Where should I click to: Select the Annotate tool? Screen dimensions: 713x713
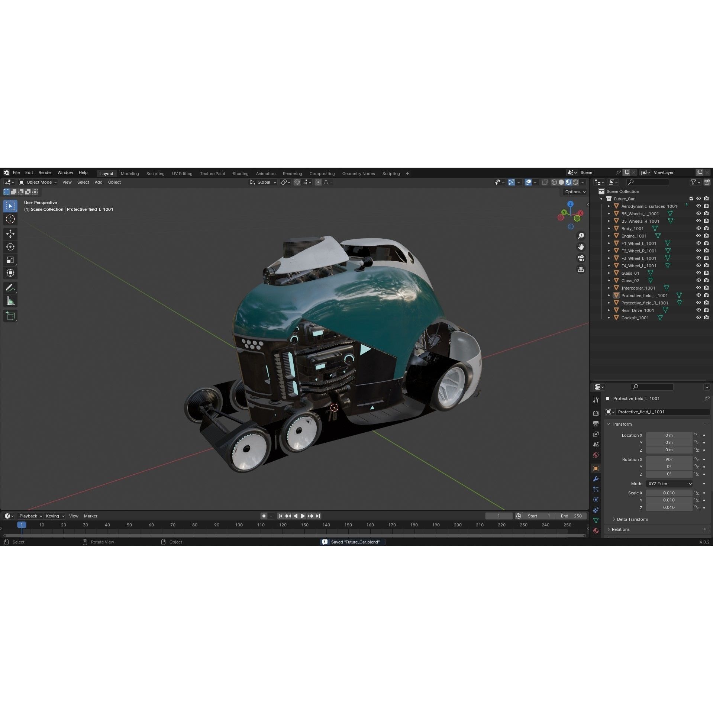coord(10,287)
